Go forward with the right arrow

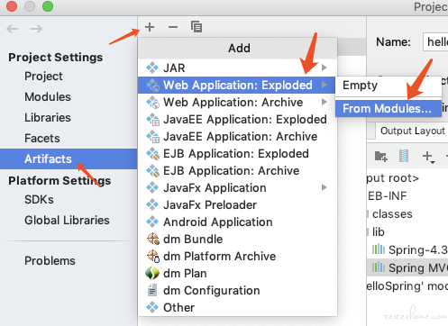(x=36, y=29)
